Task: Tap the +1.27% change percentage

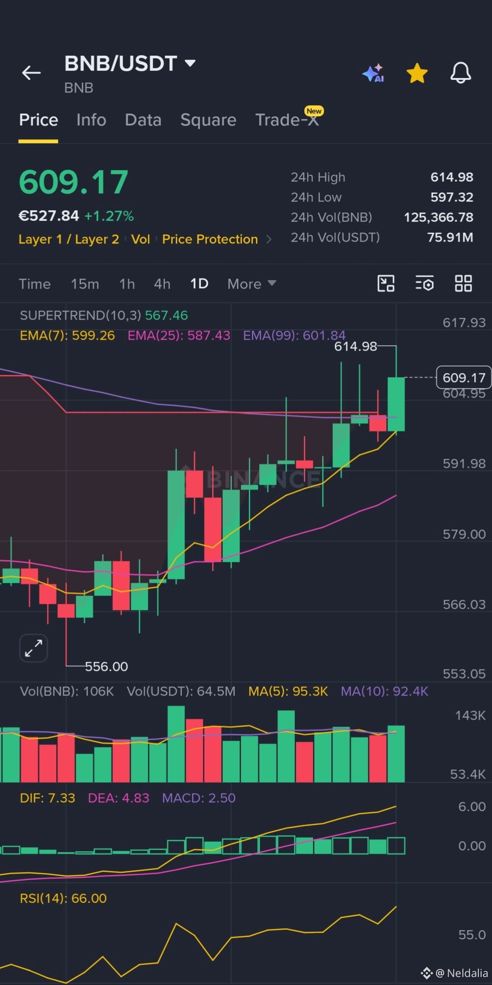Action: tap(109, 216)
